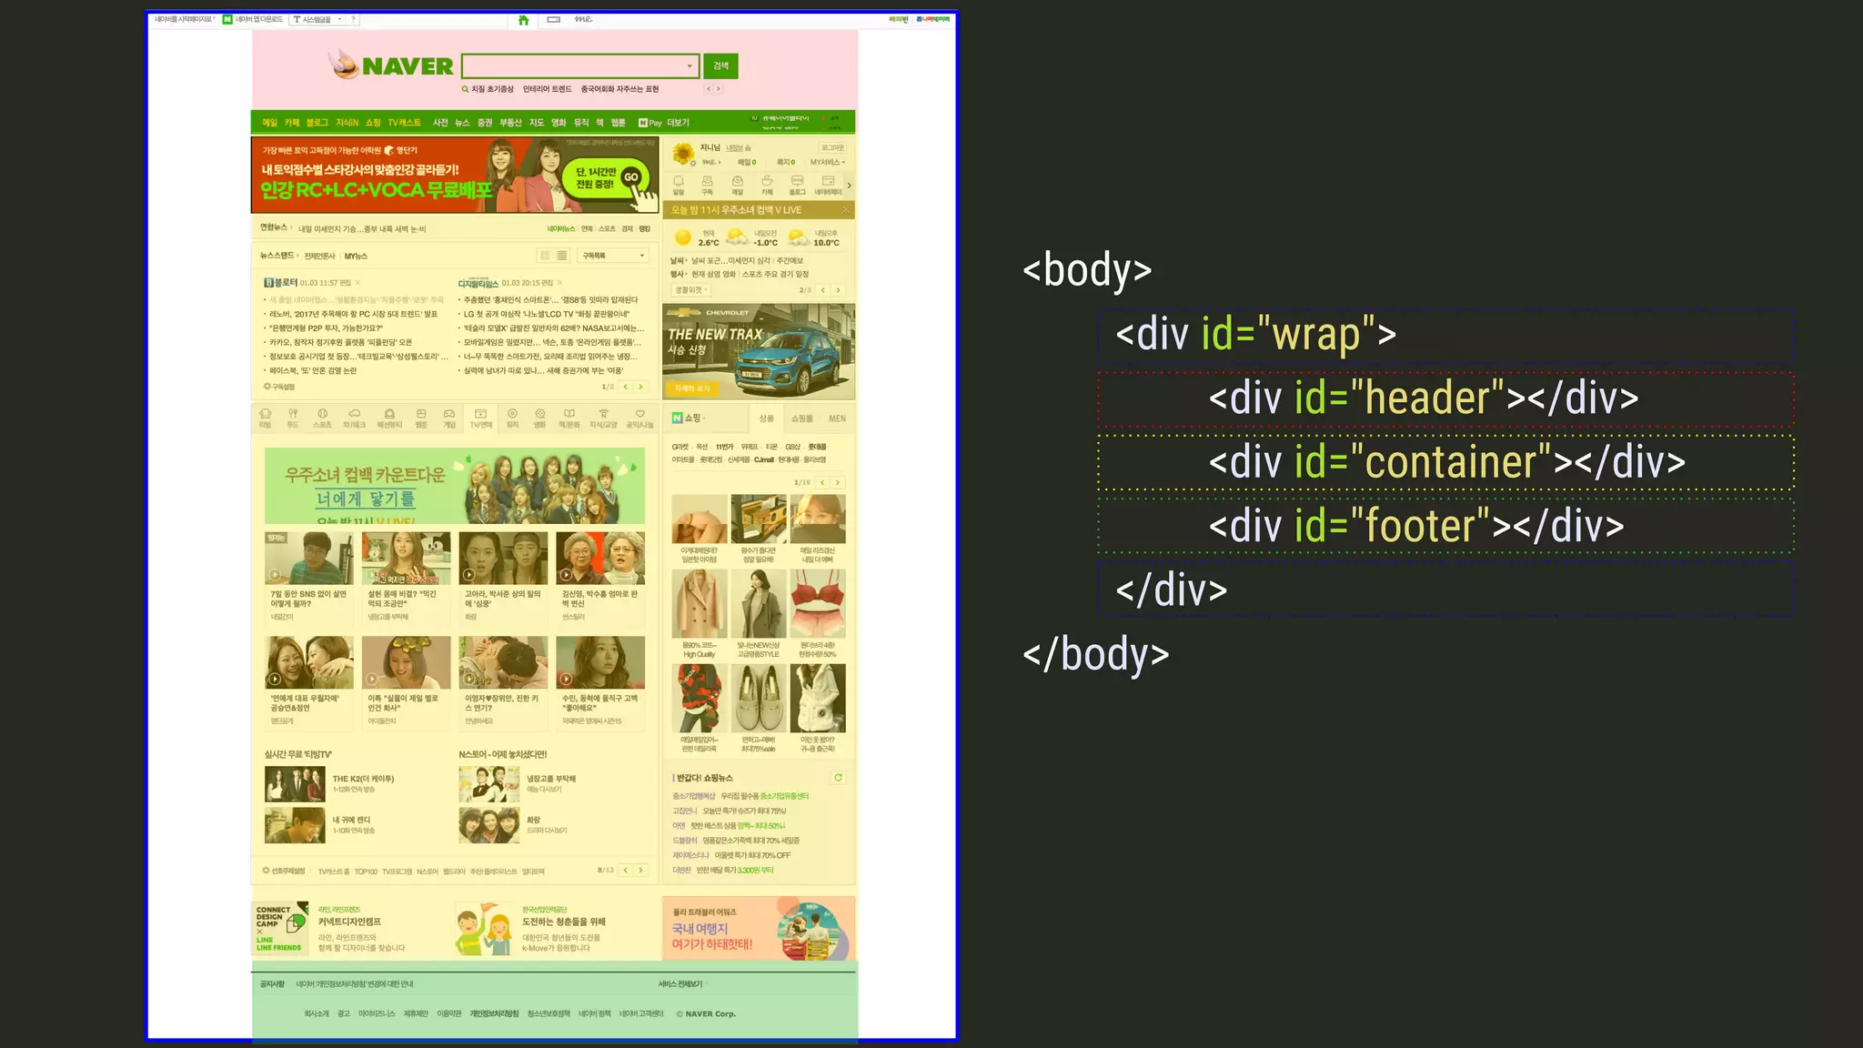This screenshot has height=1048, width=1863.
Task: Open 우주소녀 컴백 카운트다운 banner
Action: click(455, 486)
